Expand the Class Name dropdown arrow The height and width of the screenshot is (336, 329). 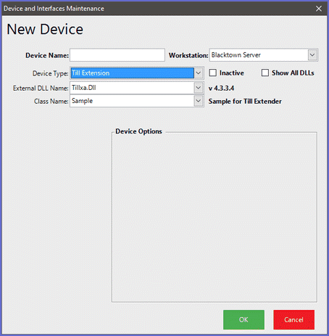pyautogui.click(x=199, y=101)
